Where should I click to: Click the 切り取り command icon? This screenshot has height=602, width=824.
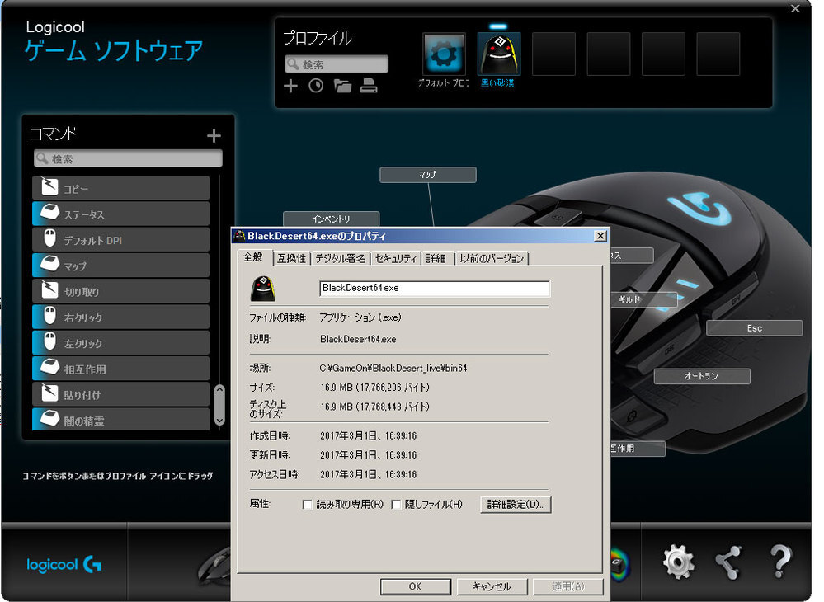(x=49, y=290)
